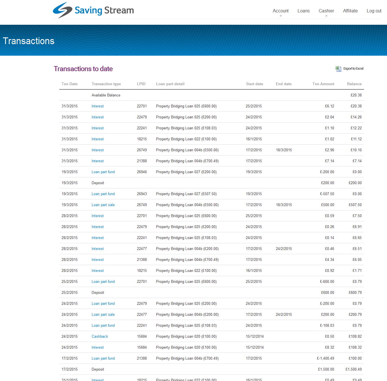The height and width of the screenshot is (381, 387).
Task: Click the LPID column header
Action: pyautogui.click(x=141, y=84)
